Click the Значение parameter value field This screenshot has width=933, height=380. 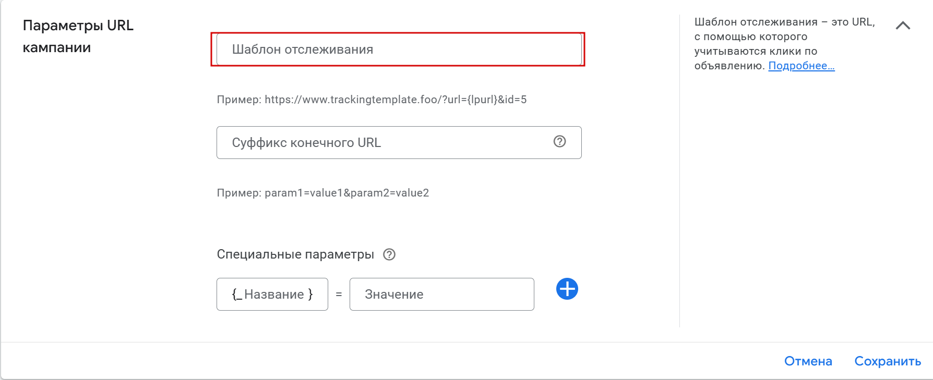441,295
